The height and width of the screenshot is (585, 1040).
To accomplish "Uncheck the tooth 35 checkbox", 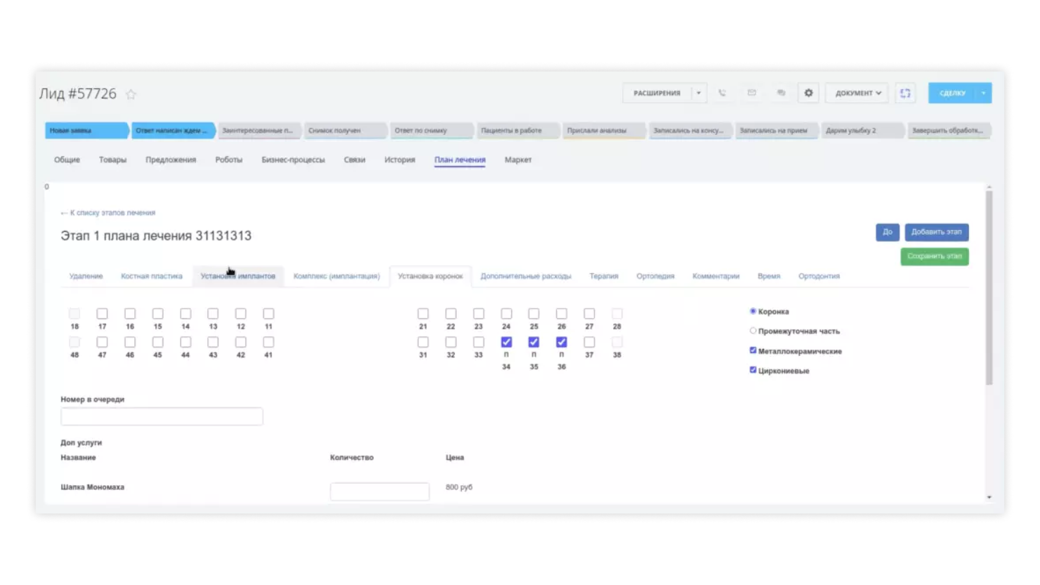I will coord(534,342).
